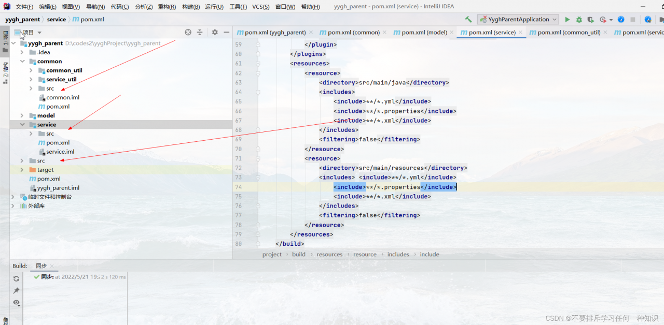664x325 pixels.
Task: Expand 外部库 node
Action: point(13,206)
